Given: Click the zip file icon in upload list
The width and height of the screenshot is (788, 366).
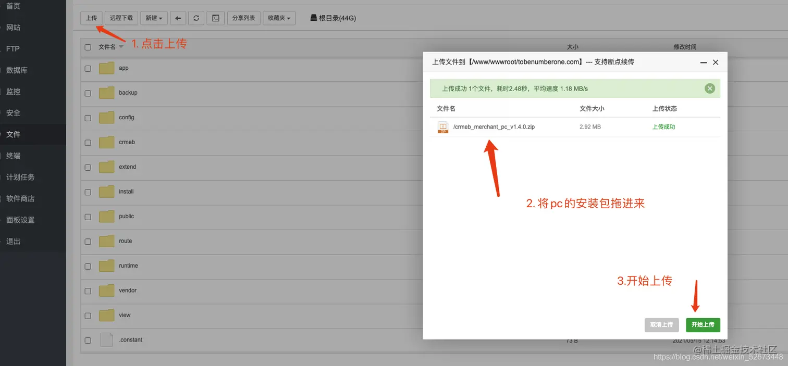Looking at the screenshot, I should click(443, 127).
